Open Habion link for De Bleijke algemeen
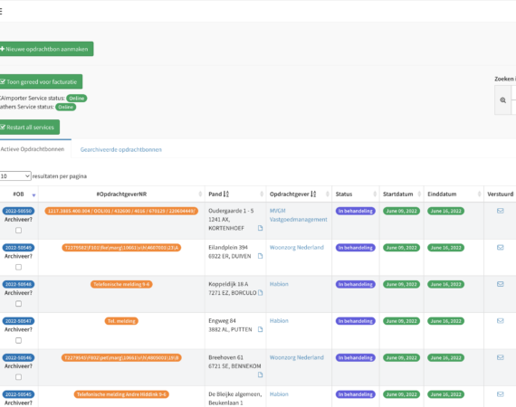 [279, 393]
